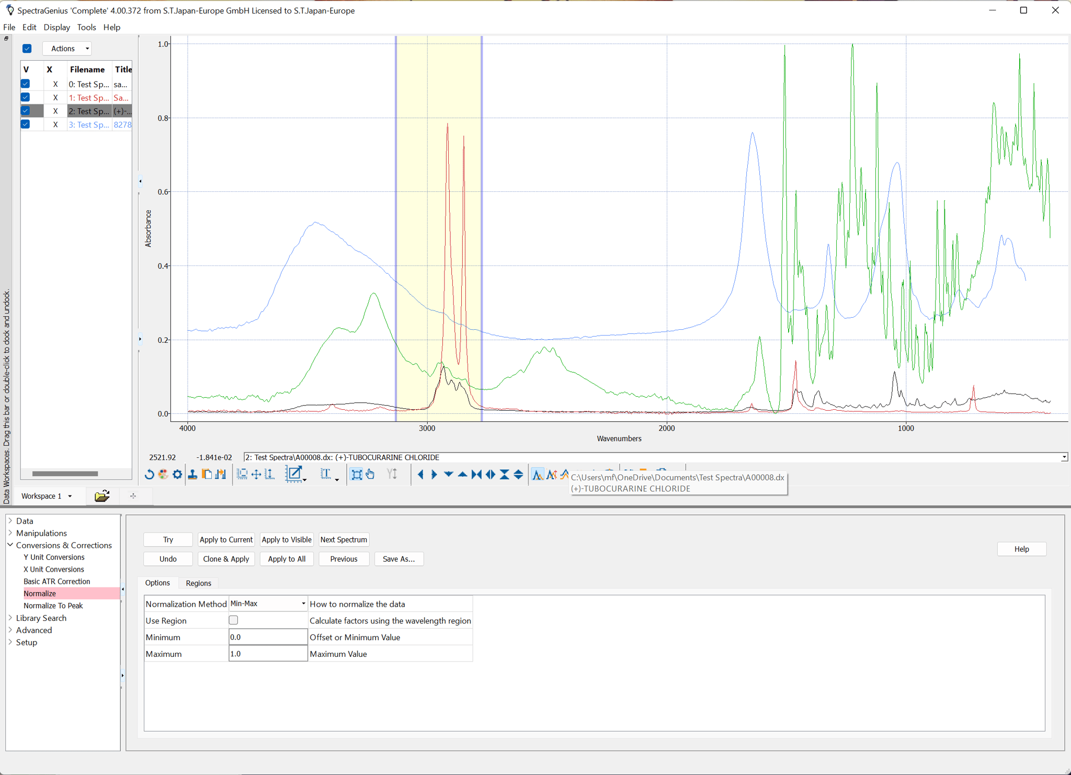Click the gear icon to open chart settings
The height and width of the screenshot is (775, 1071).
(x=177, y=475)
